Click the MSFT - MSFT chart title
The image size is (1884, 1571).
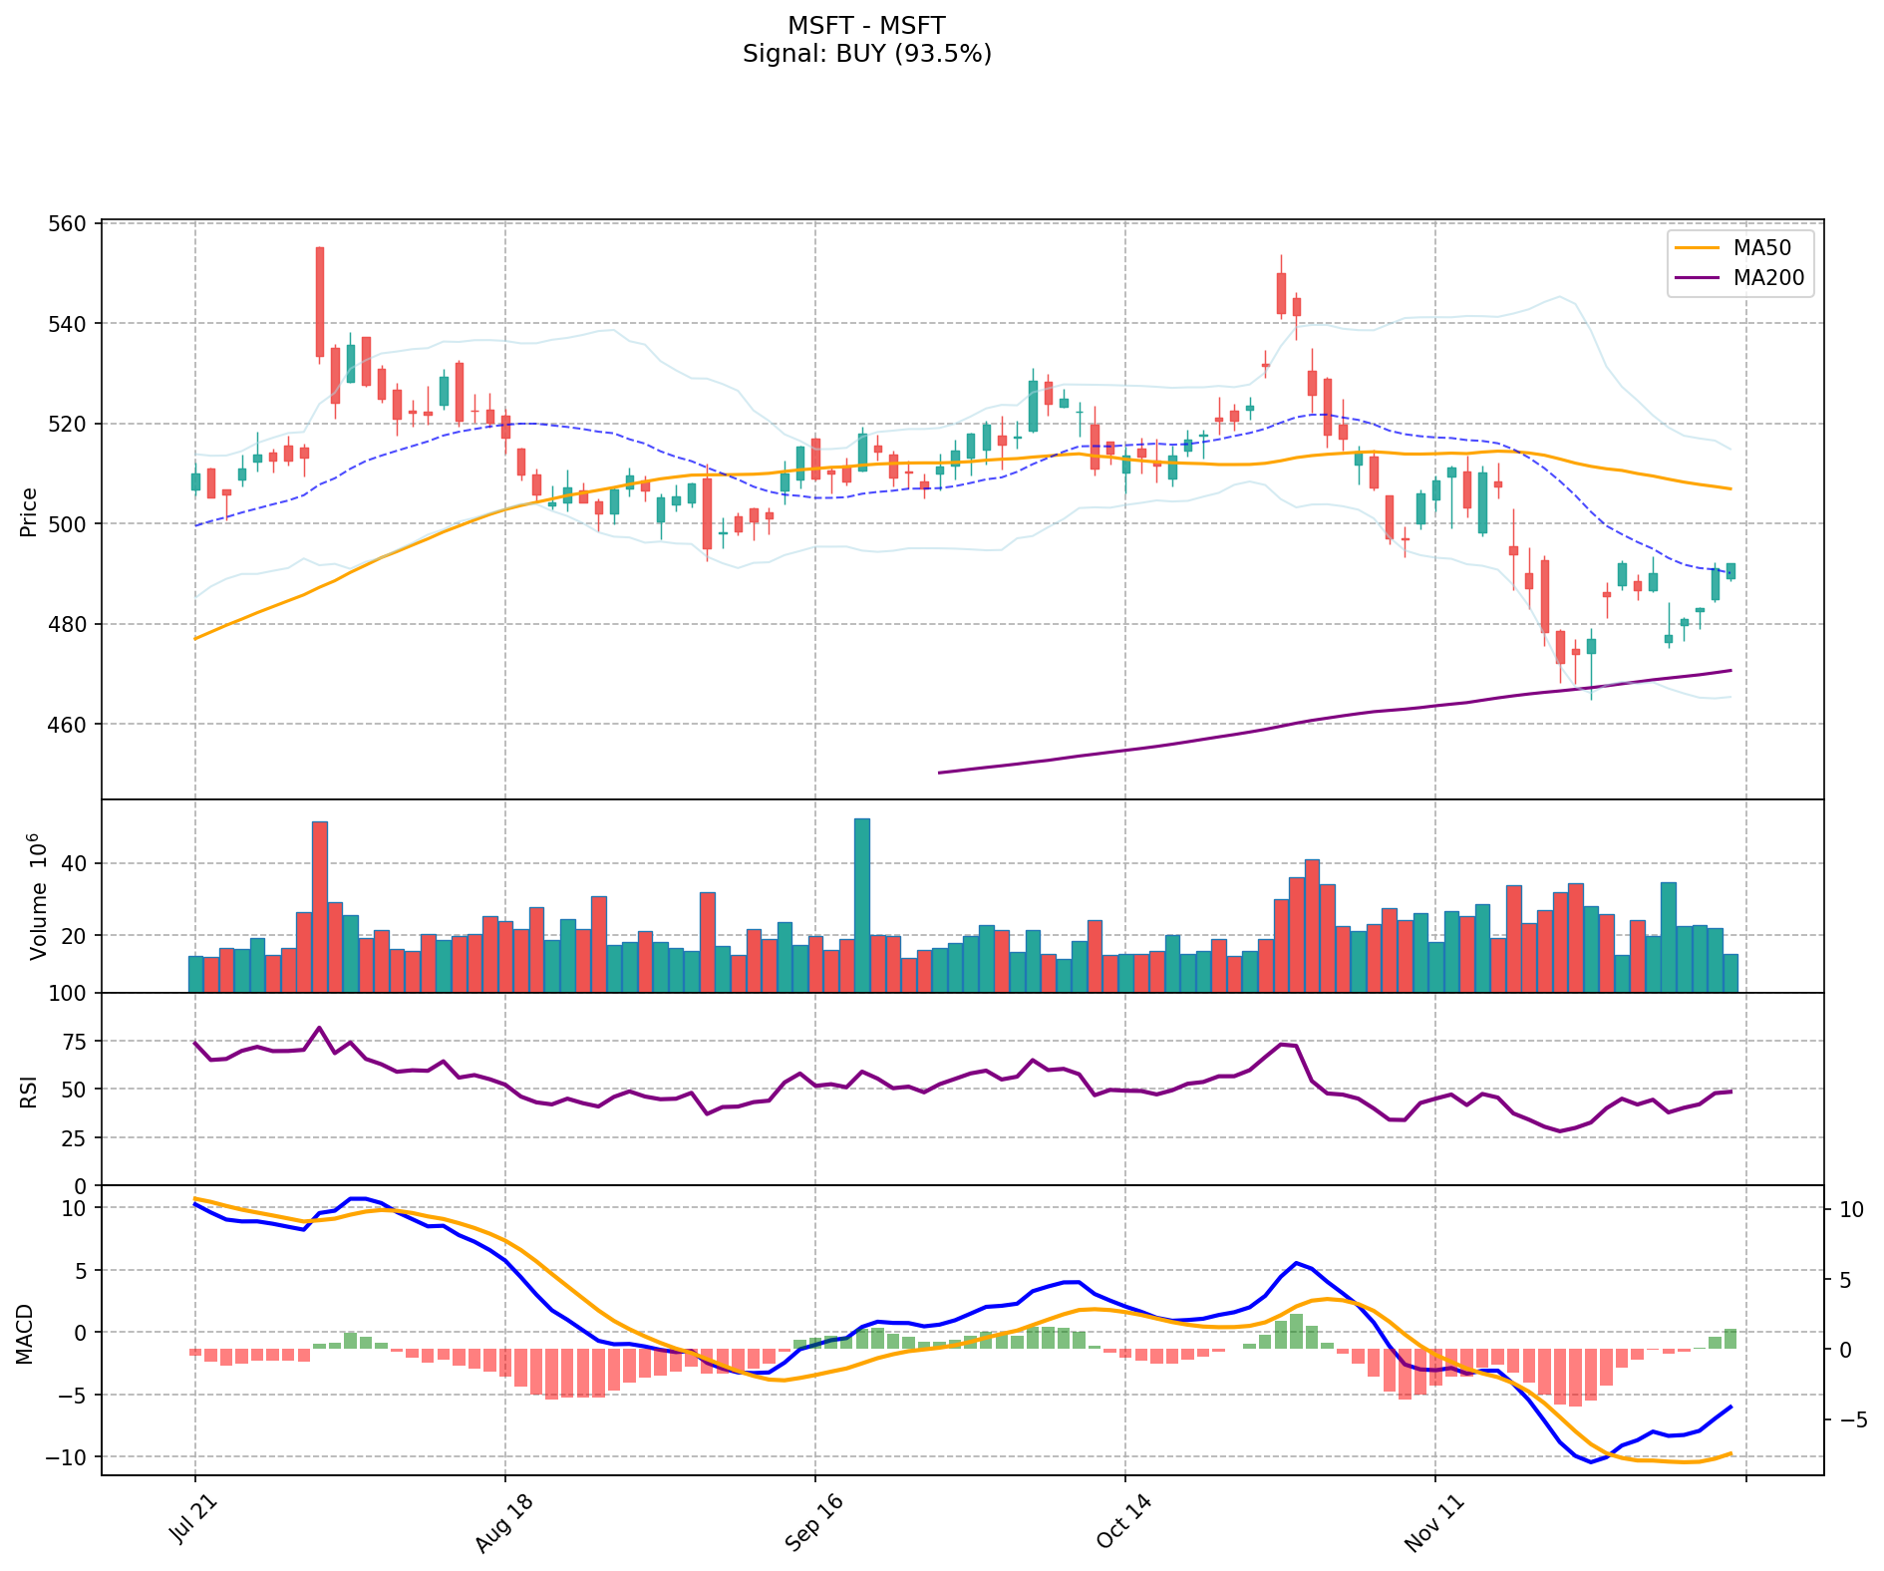[866, 25]
